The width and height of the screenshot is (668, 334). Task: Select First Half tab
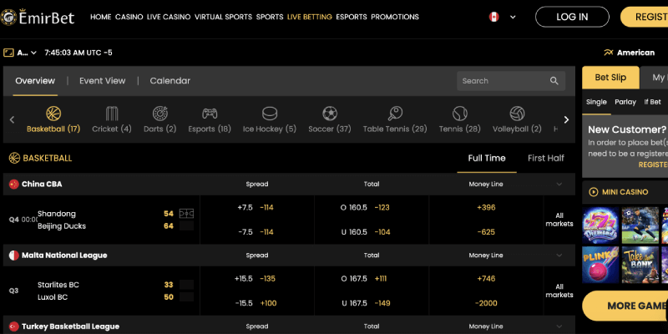546,158
